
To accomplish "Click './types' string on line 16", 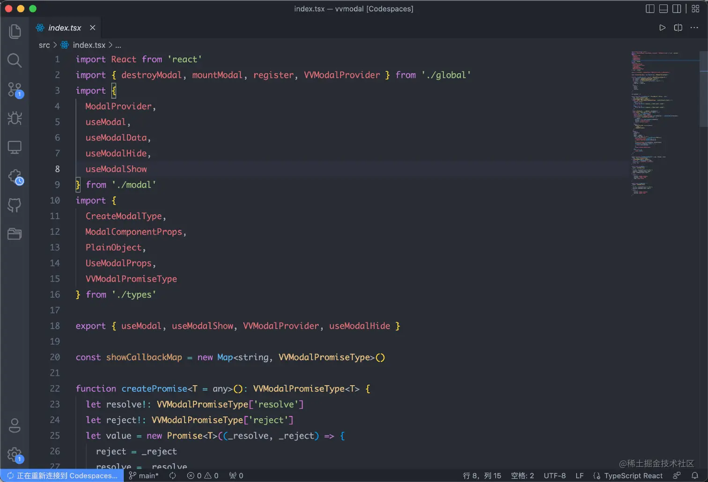I will click(x=133, y=295).
